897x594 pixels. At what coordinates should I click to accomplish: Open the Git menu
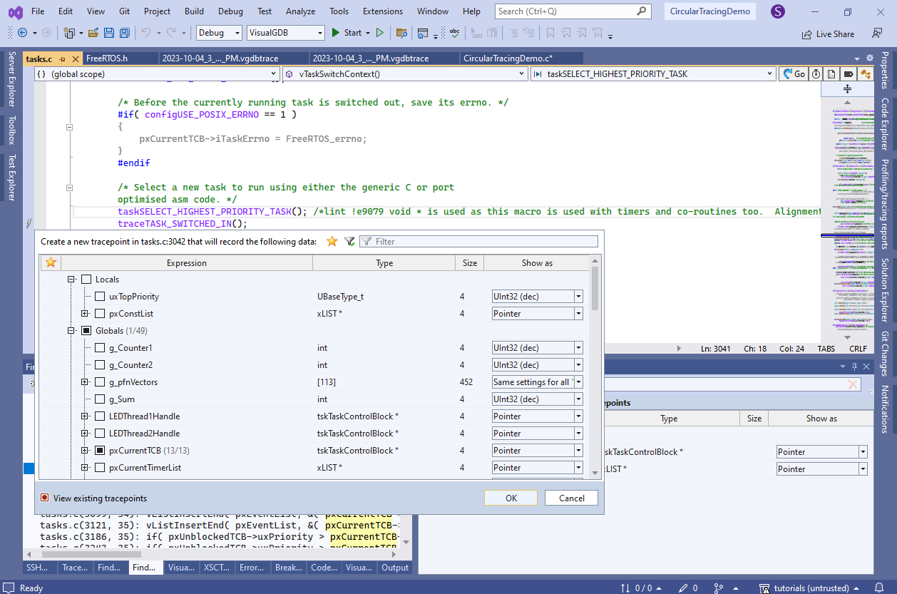(x=124, y=11)
